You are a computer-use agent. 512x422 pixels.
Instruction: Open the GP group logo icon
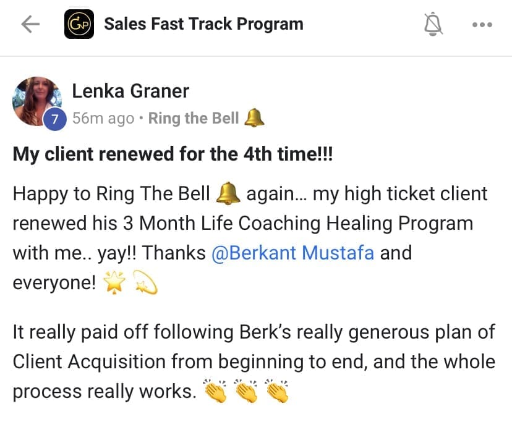pyautogui.click(x=79, y=25)
